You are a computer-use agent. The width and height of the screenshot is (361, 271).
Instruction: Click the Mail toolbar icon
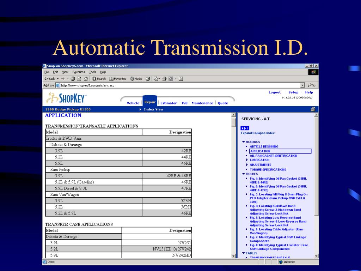click(x=156, y=79)
